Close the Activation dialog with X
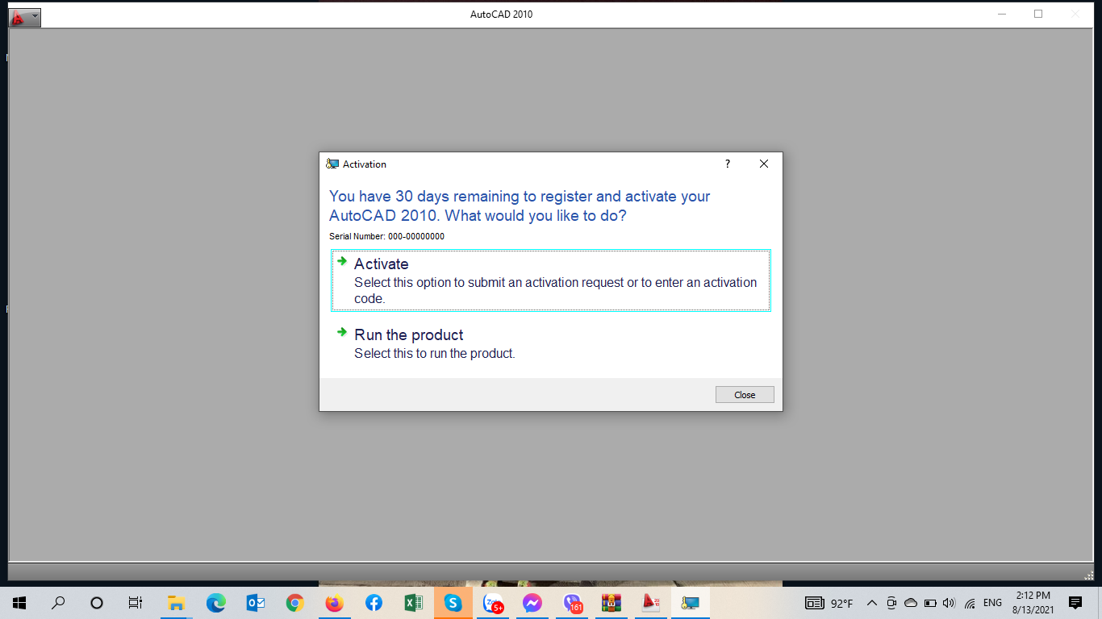This screenshot has height=619, width=1102. click(x=764, y=164)
